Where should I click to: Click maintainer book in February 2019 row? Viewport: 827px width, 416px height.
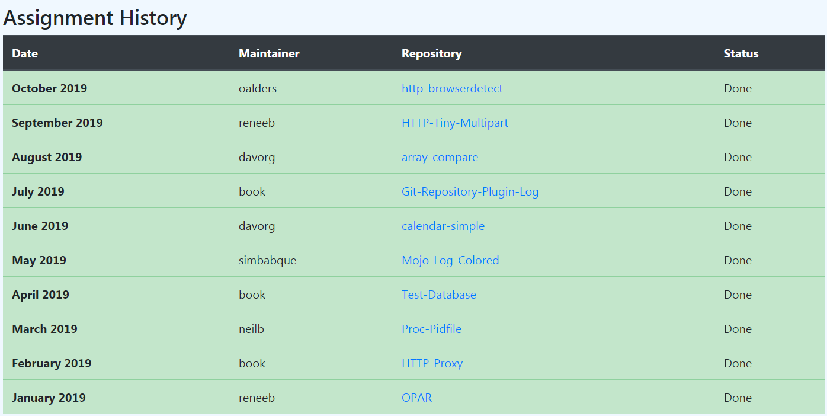(x=252, y=363)
